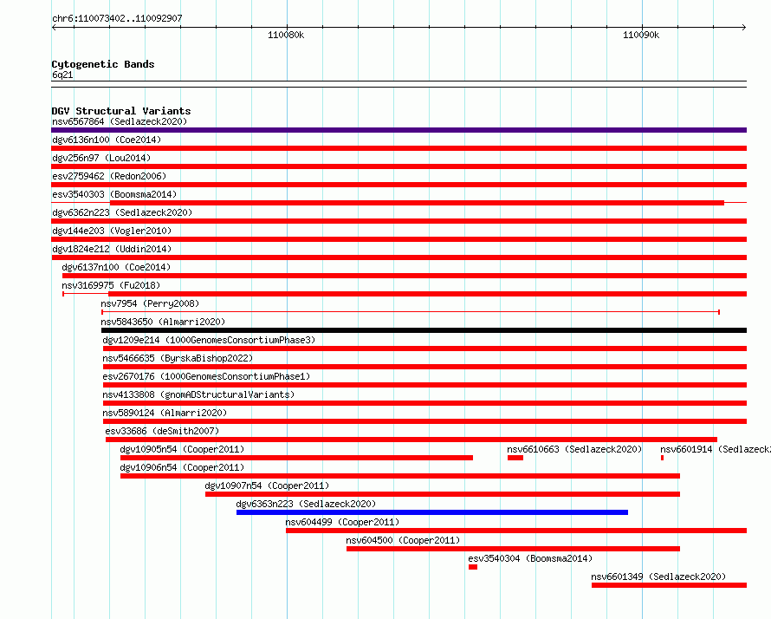Click the nsv6567864 (Sedlazeck2020) label

[x=120, y=121]
